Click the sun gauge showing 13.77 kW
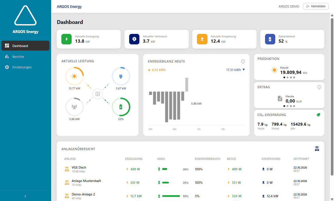The image size is (334, 201). click(x=74, y=76)
